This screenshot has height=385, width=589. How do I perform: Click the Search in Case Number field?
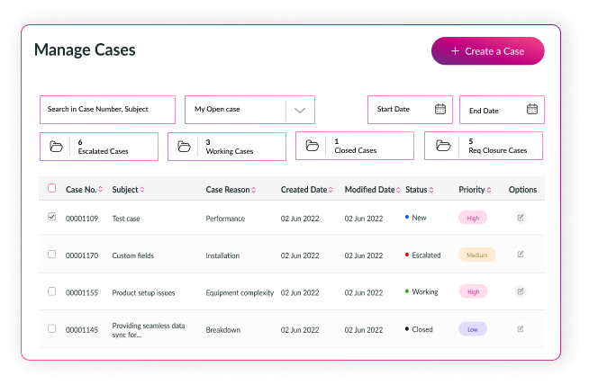pos(107,109)
